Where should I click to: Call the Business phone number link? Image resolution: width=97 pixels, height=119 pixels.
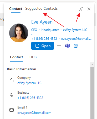30,98
